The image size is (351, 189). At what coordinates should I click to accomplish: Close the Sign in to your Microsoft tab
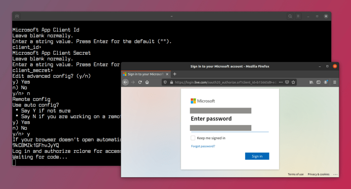167,74
